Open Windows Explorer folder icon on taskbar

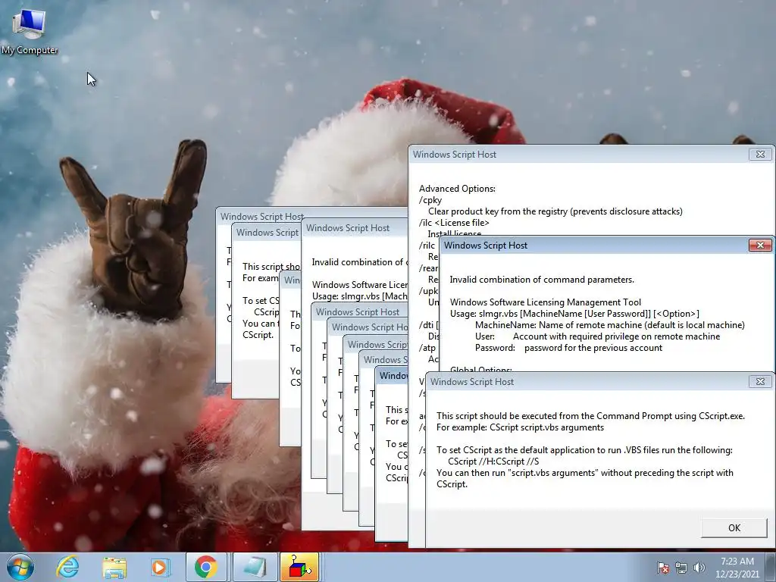pyautogui.click(x=114, y=567)
